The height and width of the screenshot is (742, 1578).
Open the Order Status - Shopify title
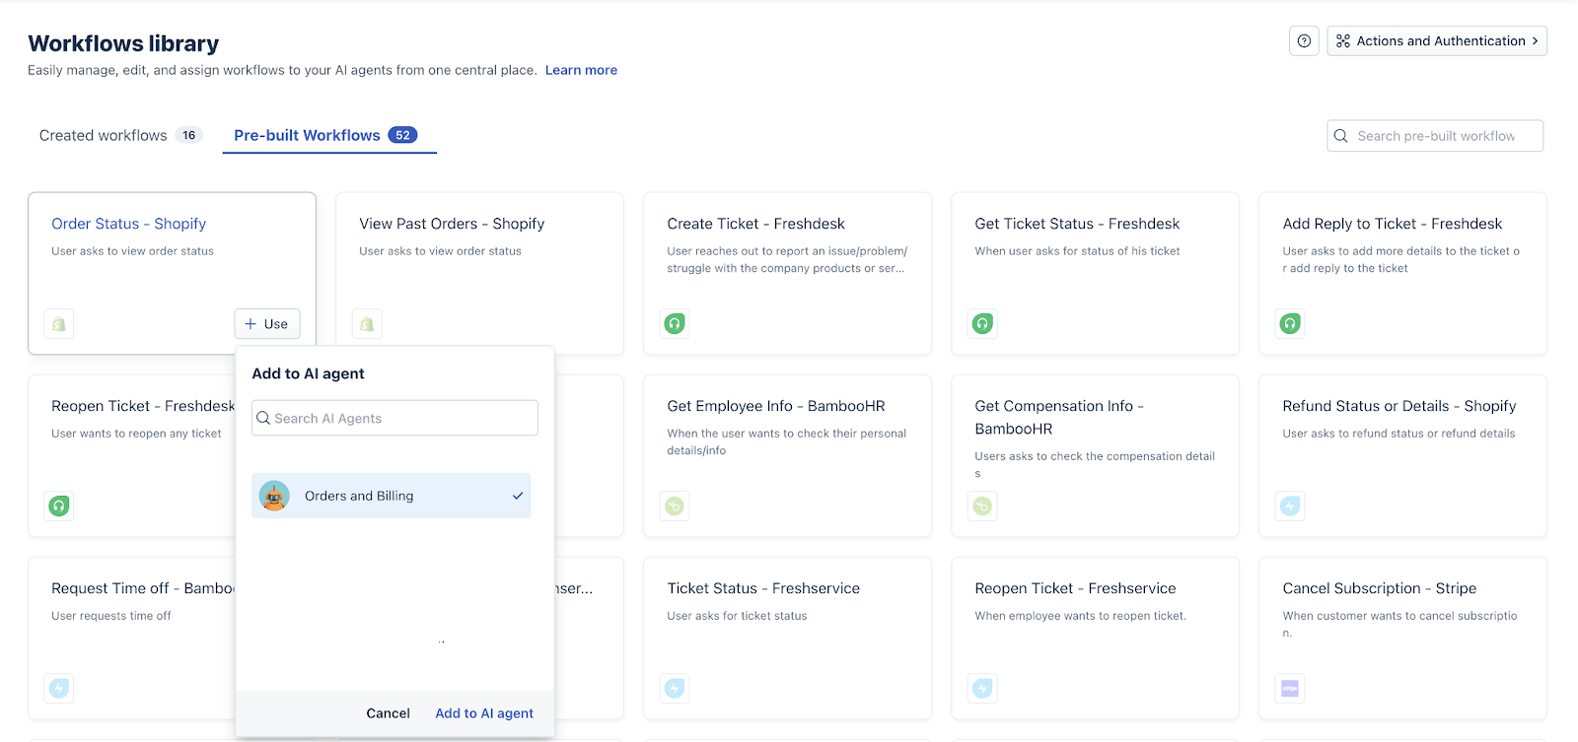tap(129, 224)
